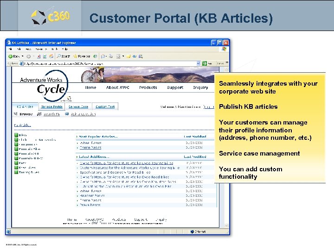Click the green Road Bikes category icon

point(16,168)
